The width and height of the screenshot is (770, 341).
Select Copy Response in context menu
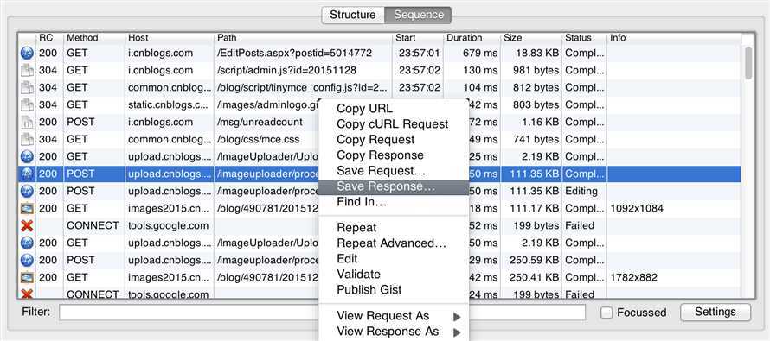pos(380,155)
